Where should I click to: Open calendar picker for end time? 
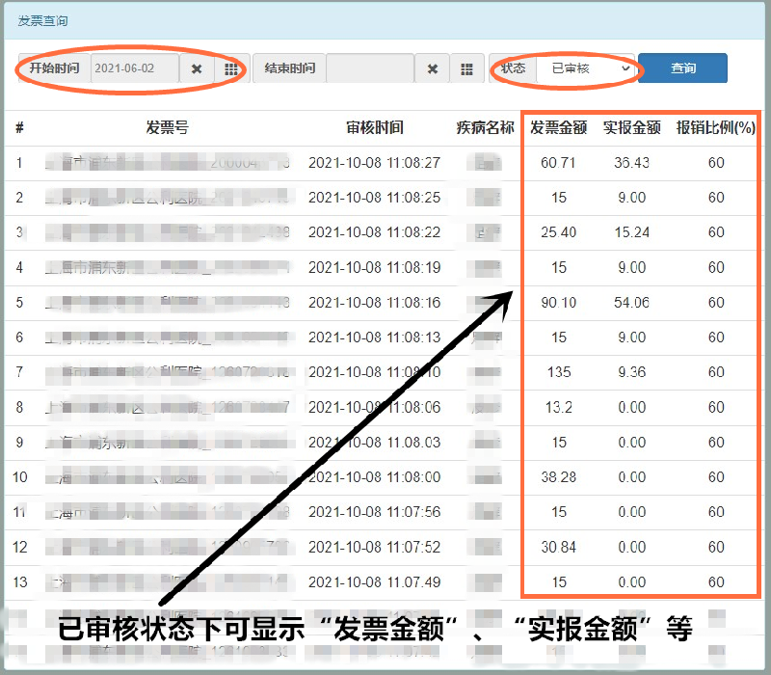coord(466,69)
